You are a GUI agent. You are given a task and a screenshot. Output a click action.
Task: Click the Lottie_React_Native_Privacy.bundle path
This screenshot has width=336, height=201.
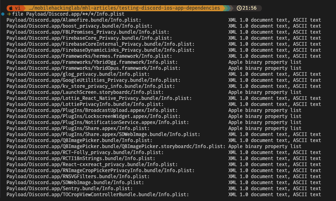pyautogui.click(x=99, y=98)
